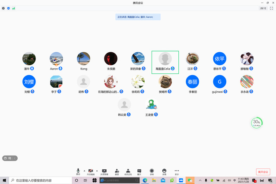
Task: Open the emoji reactions icon
Action: pos(164,171)
